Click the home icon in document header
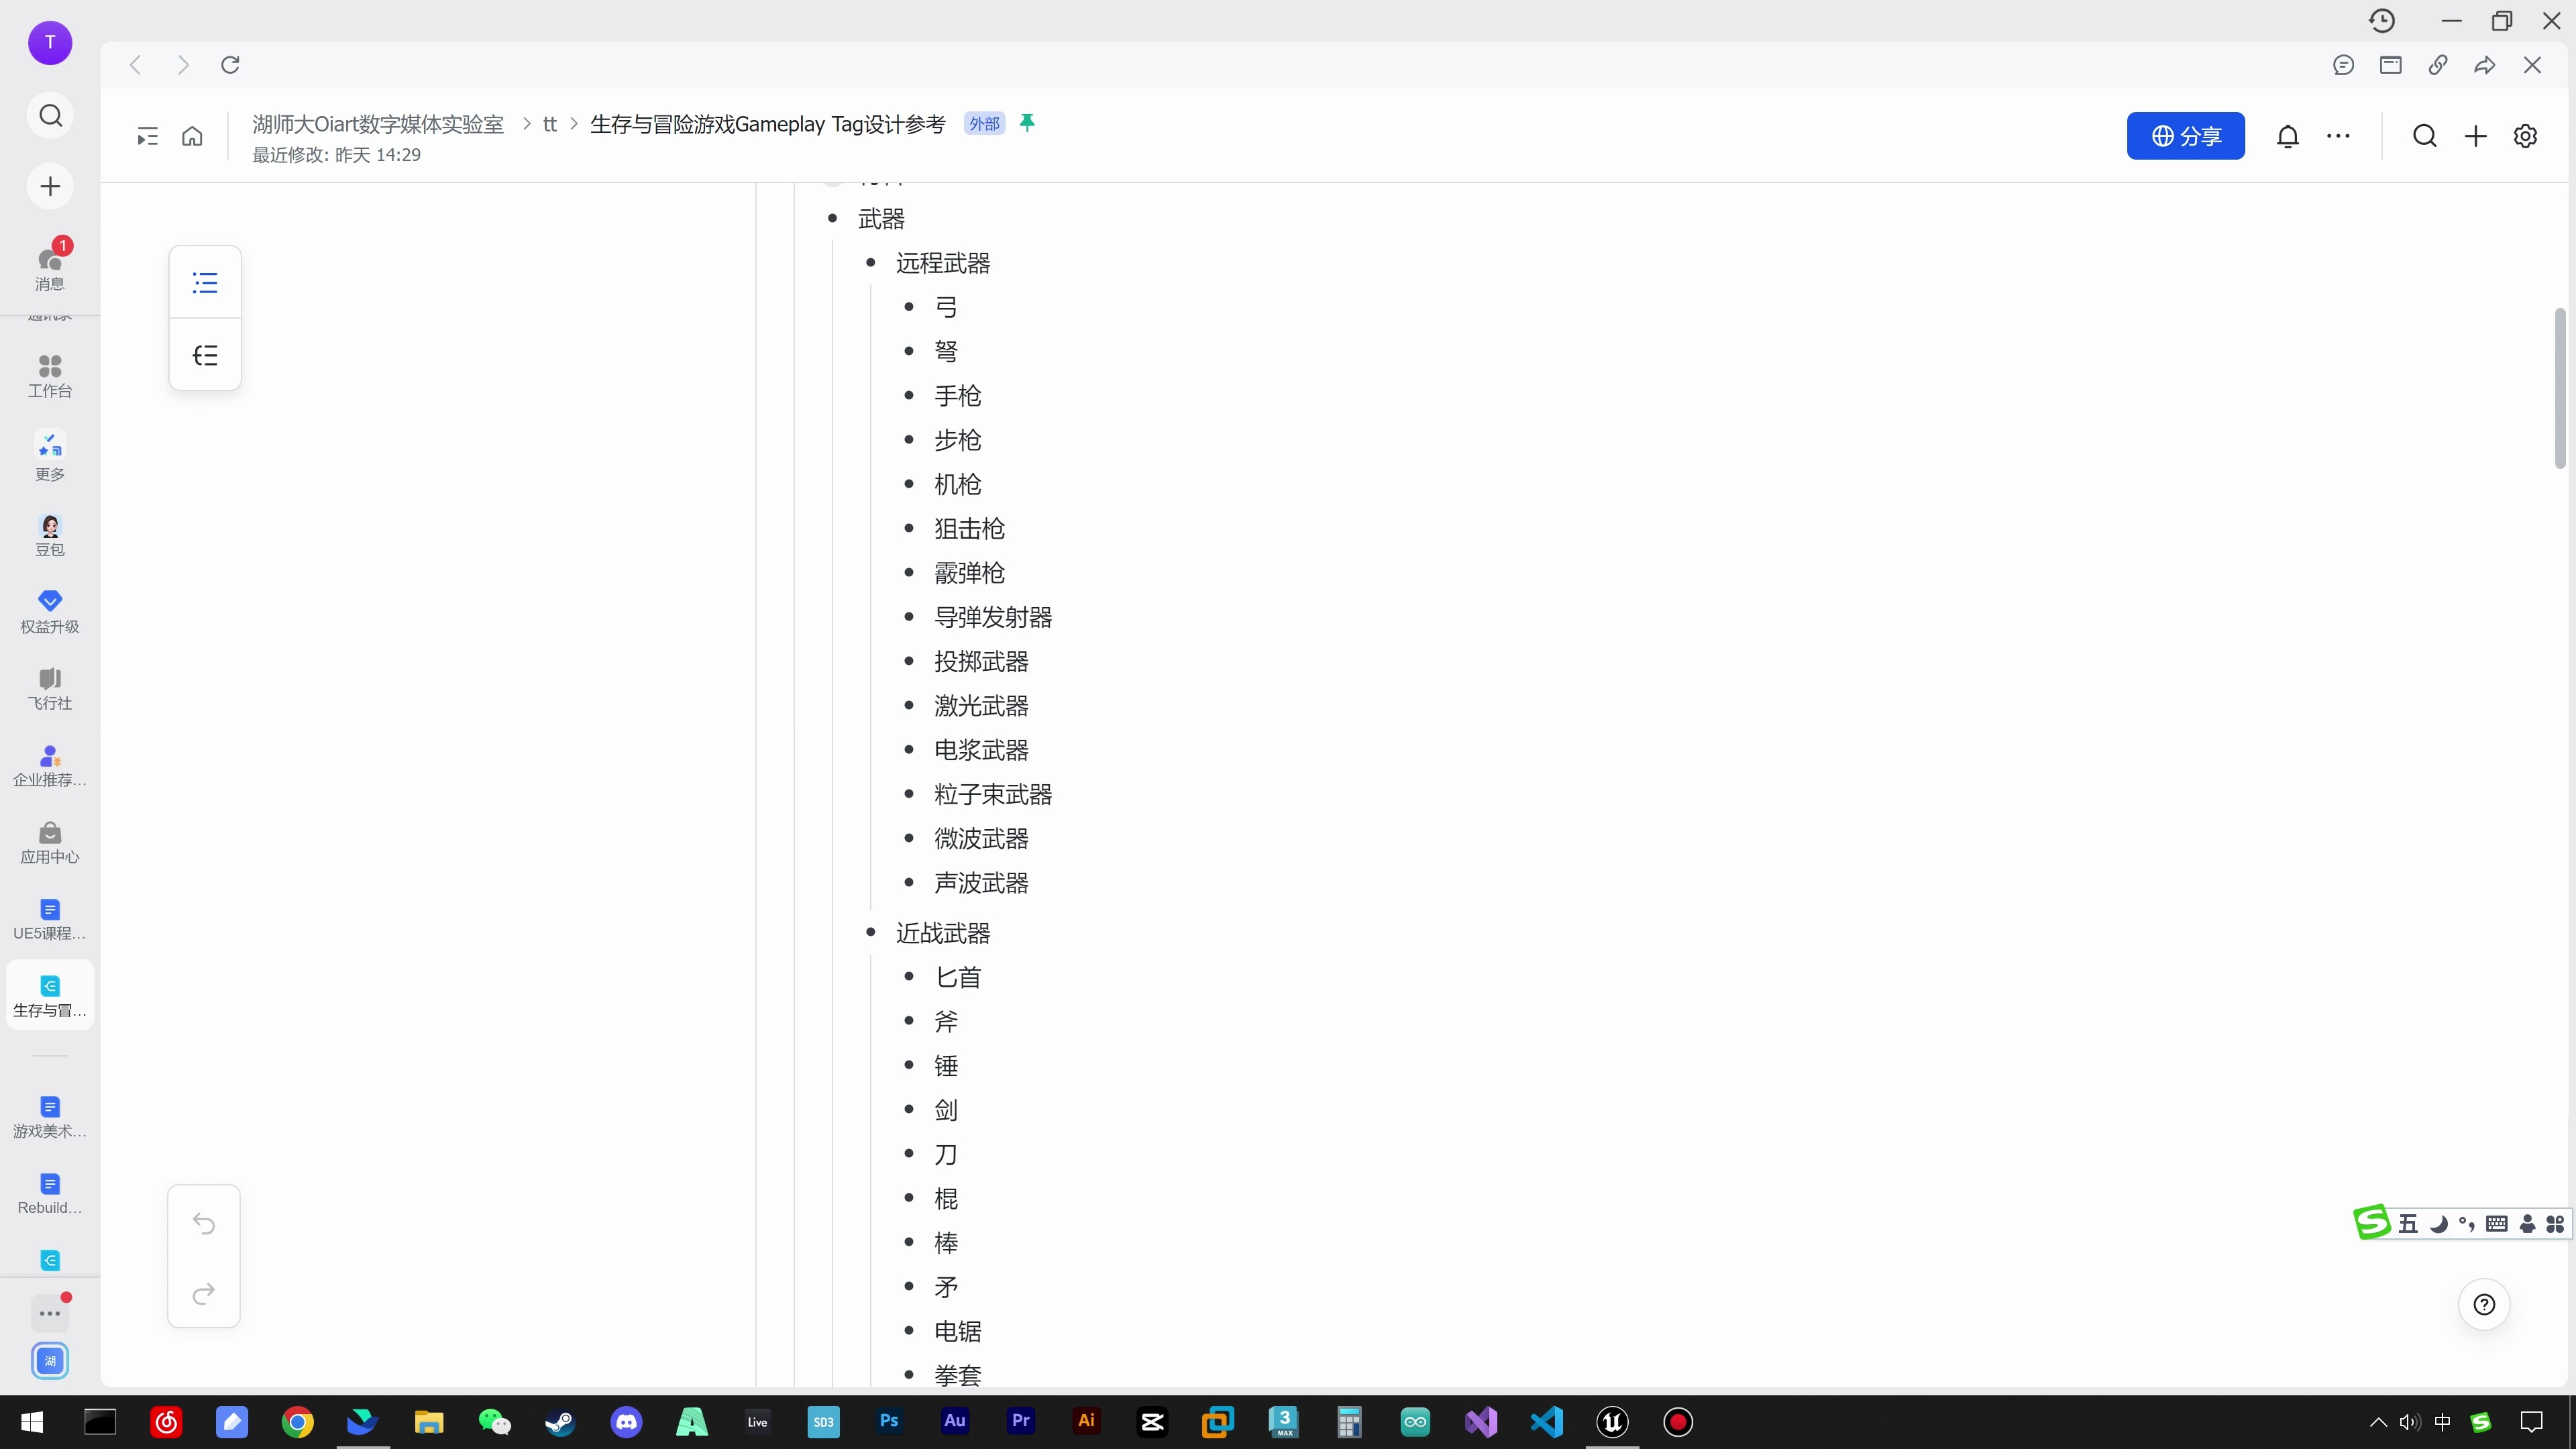 pyautogui.click(x=192, y=136)
